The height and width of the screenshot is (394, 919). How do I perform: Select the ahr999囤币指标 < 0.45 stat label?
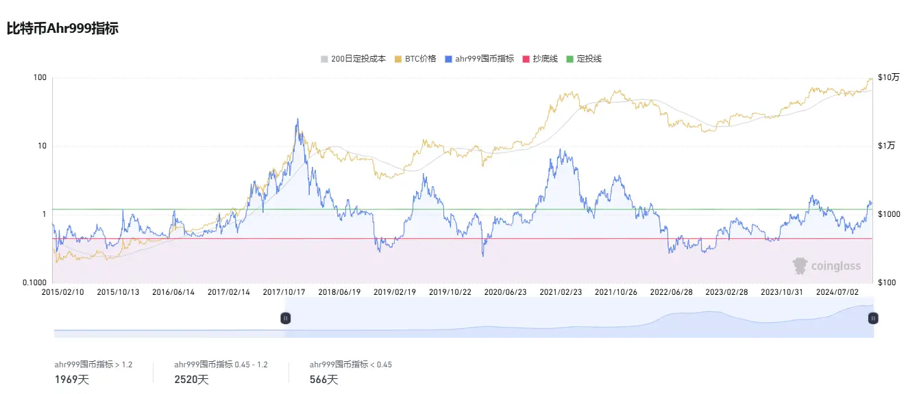(x=352, y=365)
